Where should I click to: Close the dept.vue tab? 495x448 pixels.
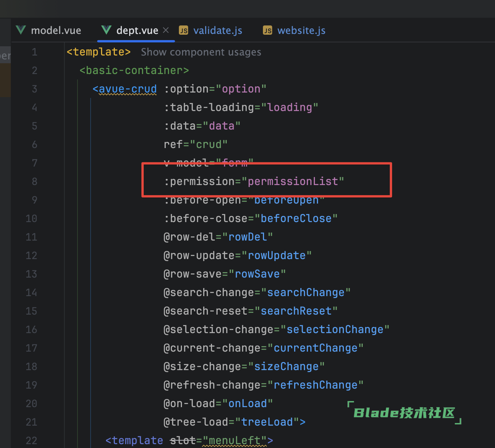[166, 30]
